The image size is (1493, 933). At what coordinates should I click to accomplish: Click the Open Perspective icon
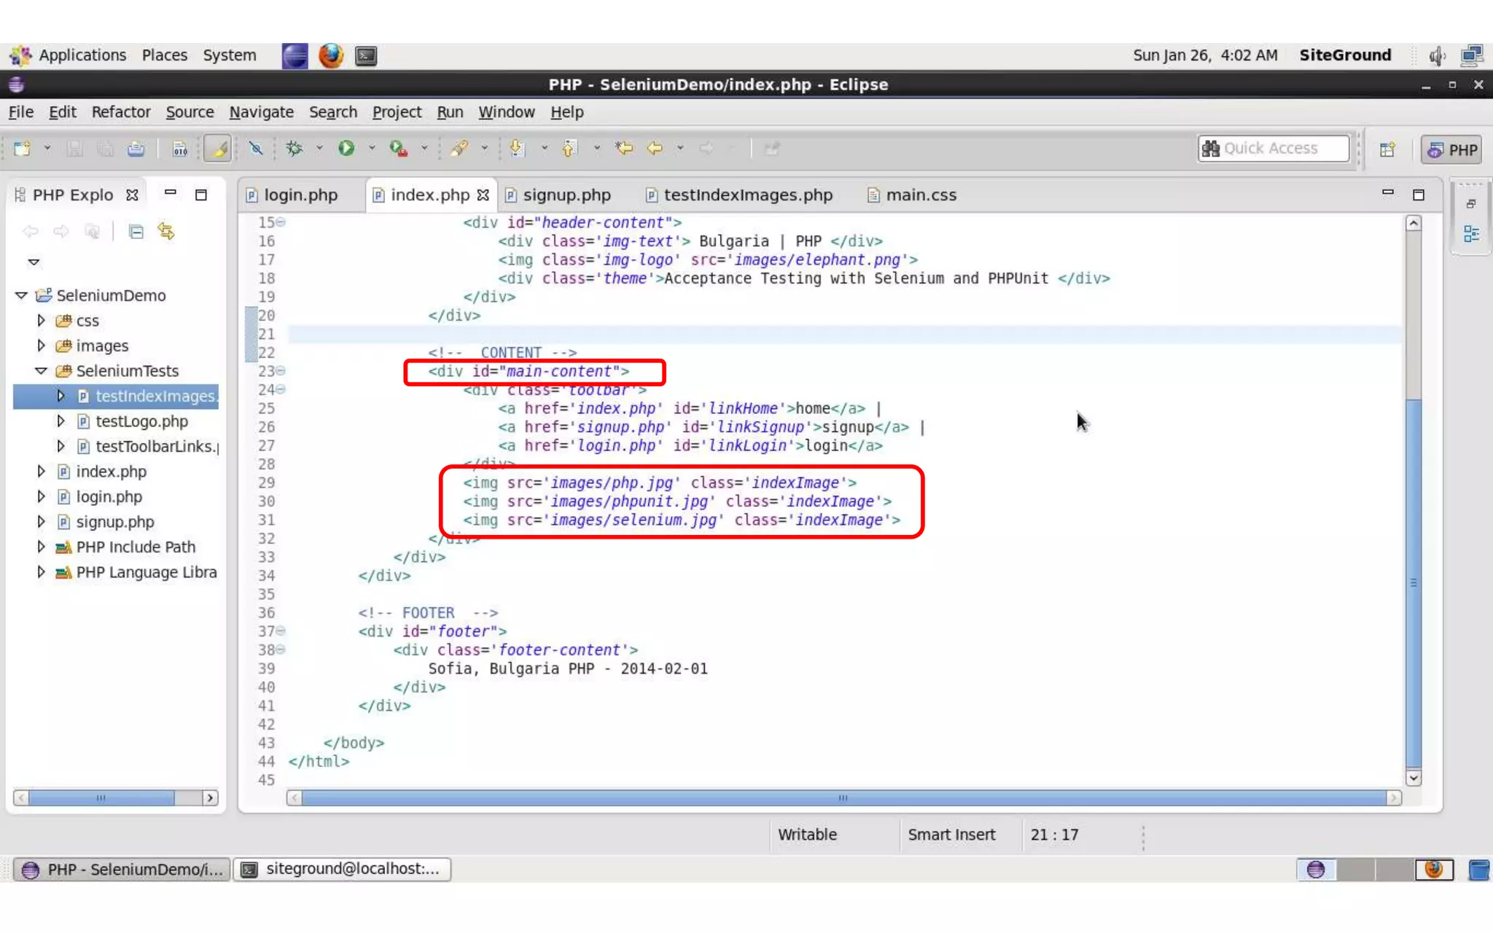(1387, 149)
